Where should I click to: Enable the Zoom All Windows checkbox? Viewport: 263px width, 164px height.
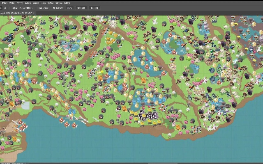tap(36, 7)
